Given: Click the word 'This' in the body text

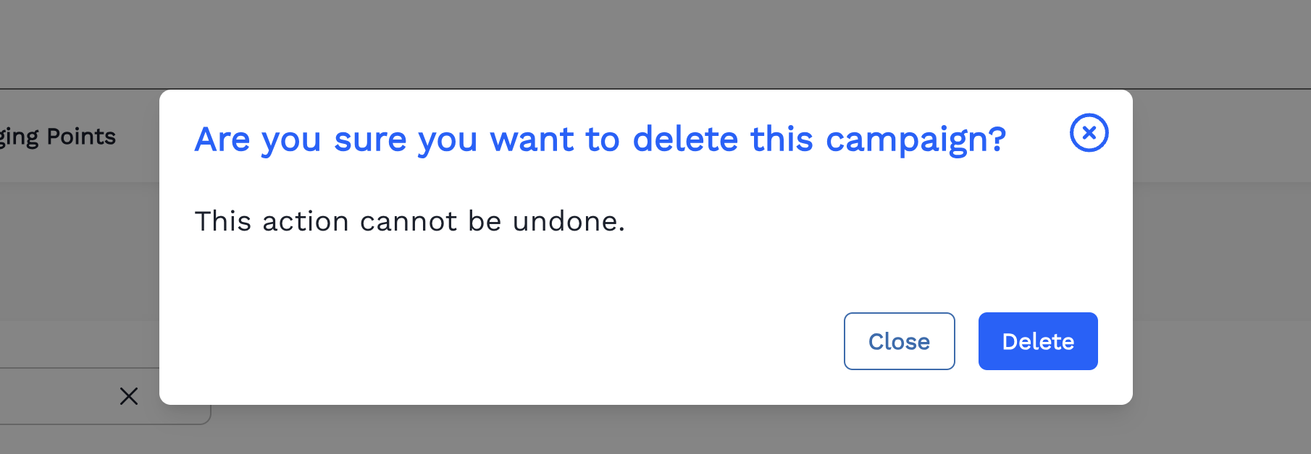Looking at the screenshot, I should pyautogui.click(x=222, y=221).
